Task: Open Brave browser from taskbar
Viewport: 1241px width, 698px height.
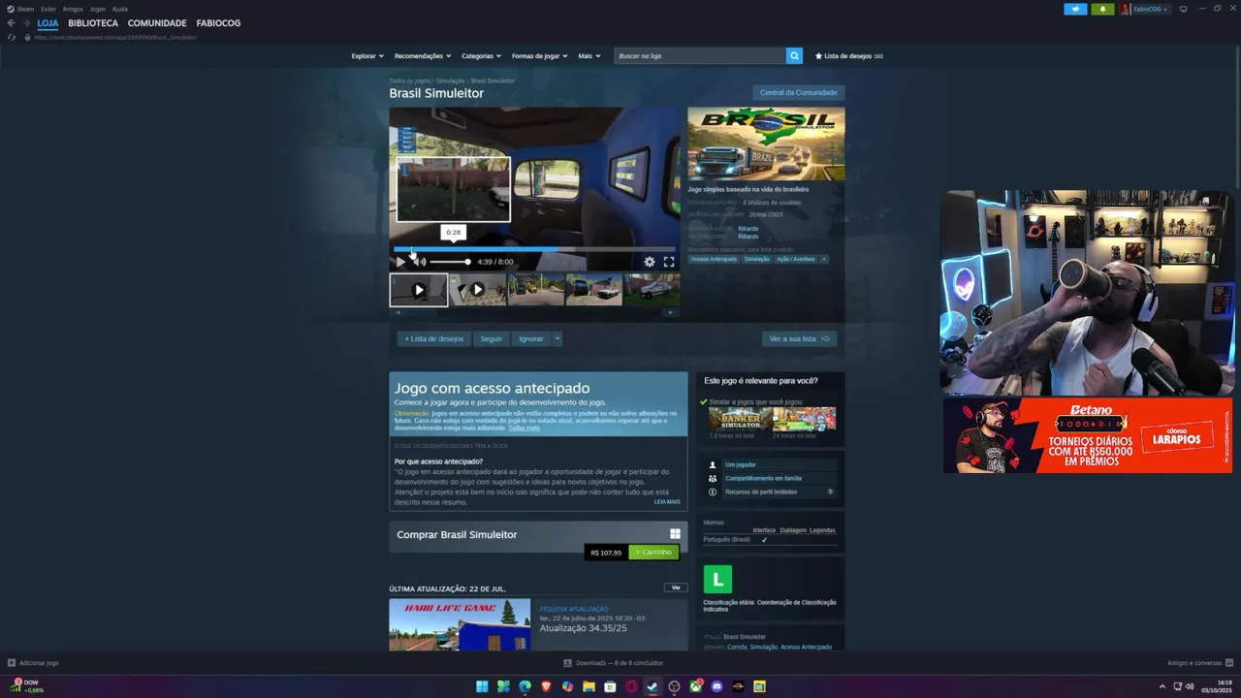Action: click(x=546, y=686)
